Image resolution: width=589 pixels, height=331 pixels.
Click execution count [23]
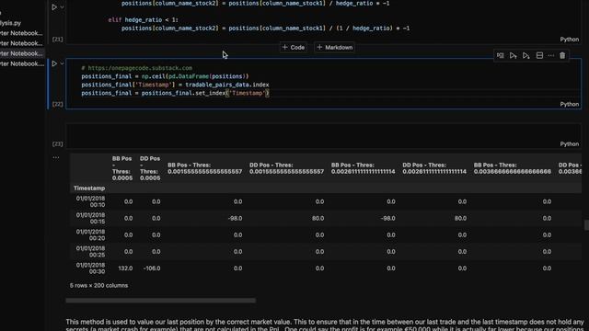57,144
